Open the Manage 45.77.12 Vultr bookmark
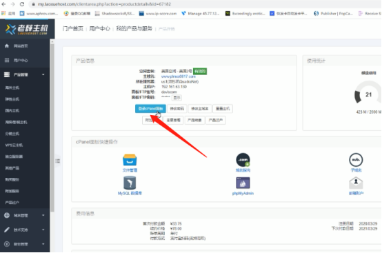 tap(200, 13)
